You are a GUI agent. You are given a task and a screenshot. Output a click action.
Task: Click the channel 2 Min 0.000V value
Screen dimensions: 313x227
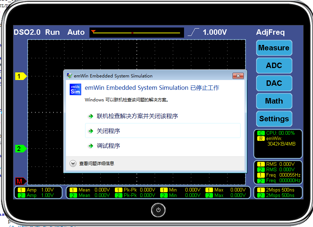(193, 196)
